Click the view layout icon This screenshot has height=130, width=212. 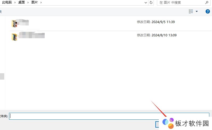point(191,11)
